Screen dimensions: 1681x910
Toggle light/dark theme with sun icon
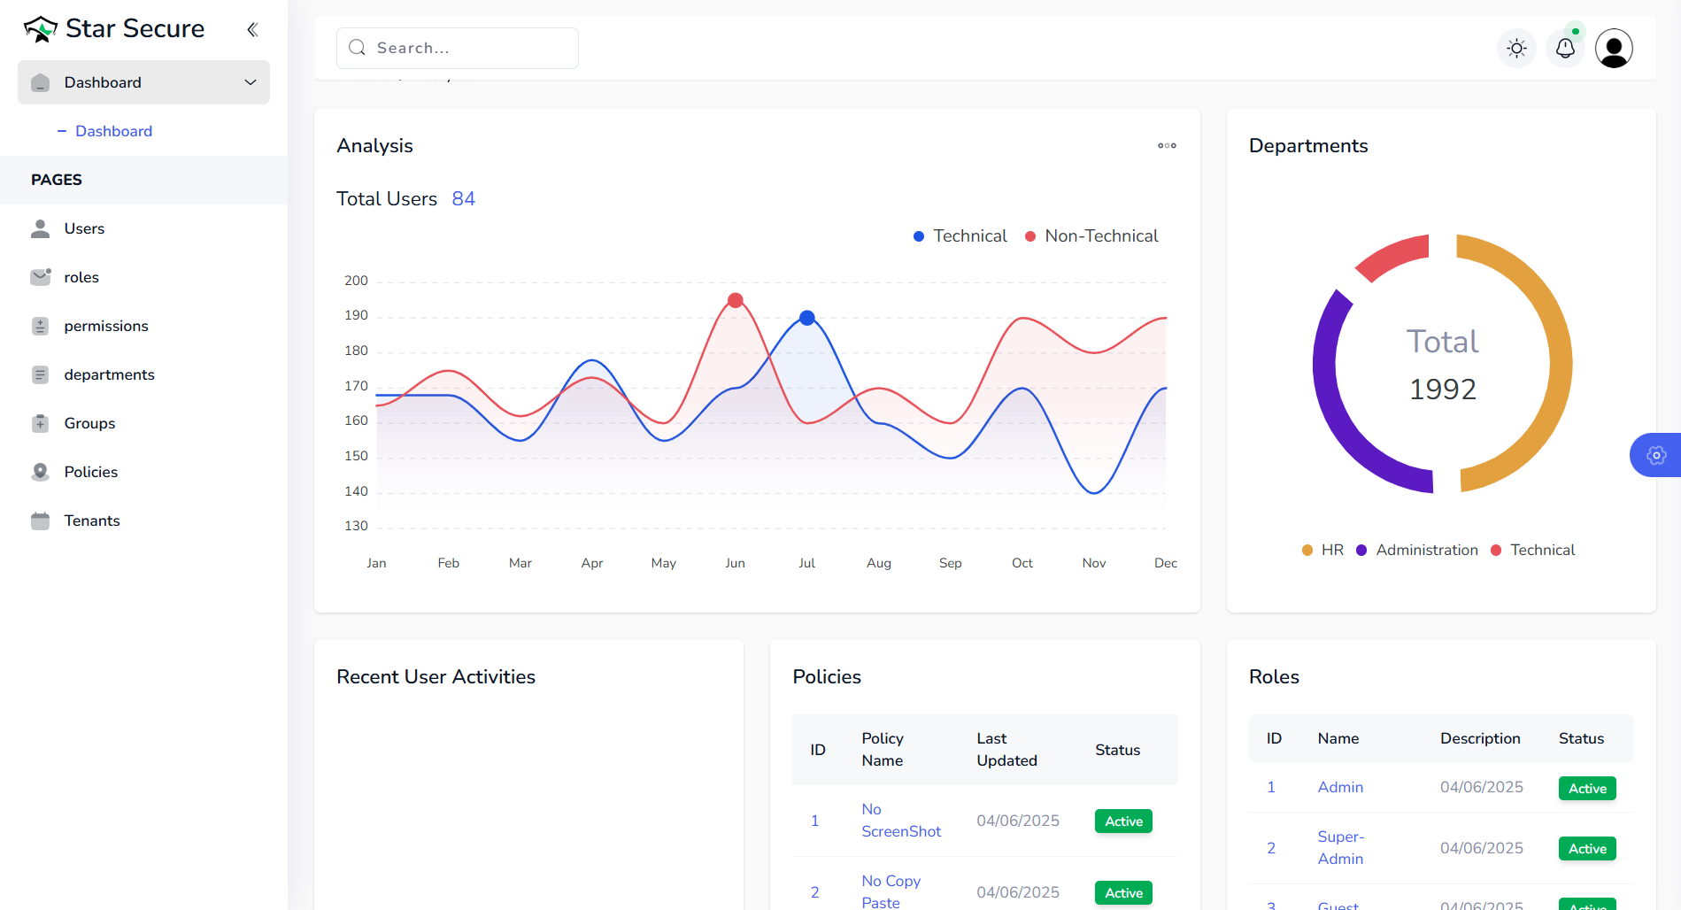[1516, 48]
